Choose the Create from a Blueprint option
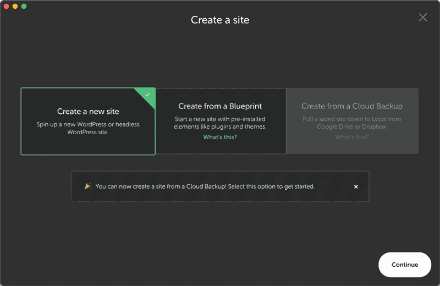This screenshot has width=440, height=286. (x=221, y=121)
